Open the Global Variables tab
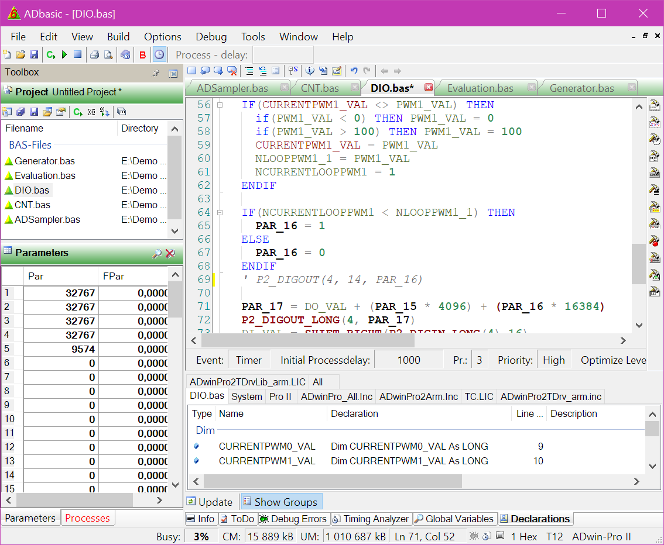664x545 pixels. 454,519
